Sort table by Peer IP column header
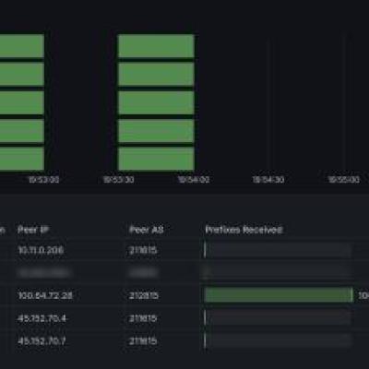The image size is (369, 369). [33, 230]
